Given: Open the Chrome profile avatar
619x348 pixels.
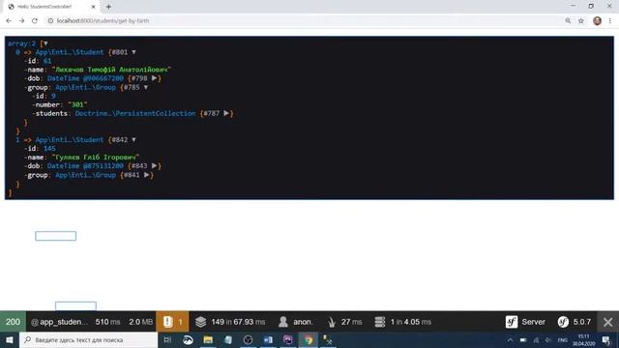Looking at the screenshot, I should point(597,21).
